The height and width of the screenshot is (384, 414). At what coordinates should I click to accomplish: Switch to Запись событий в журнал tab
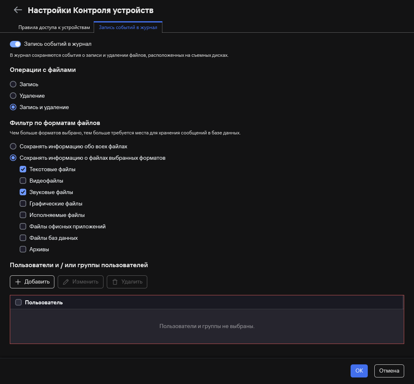[x=128, y=27]
